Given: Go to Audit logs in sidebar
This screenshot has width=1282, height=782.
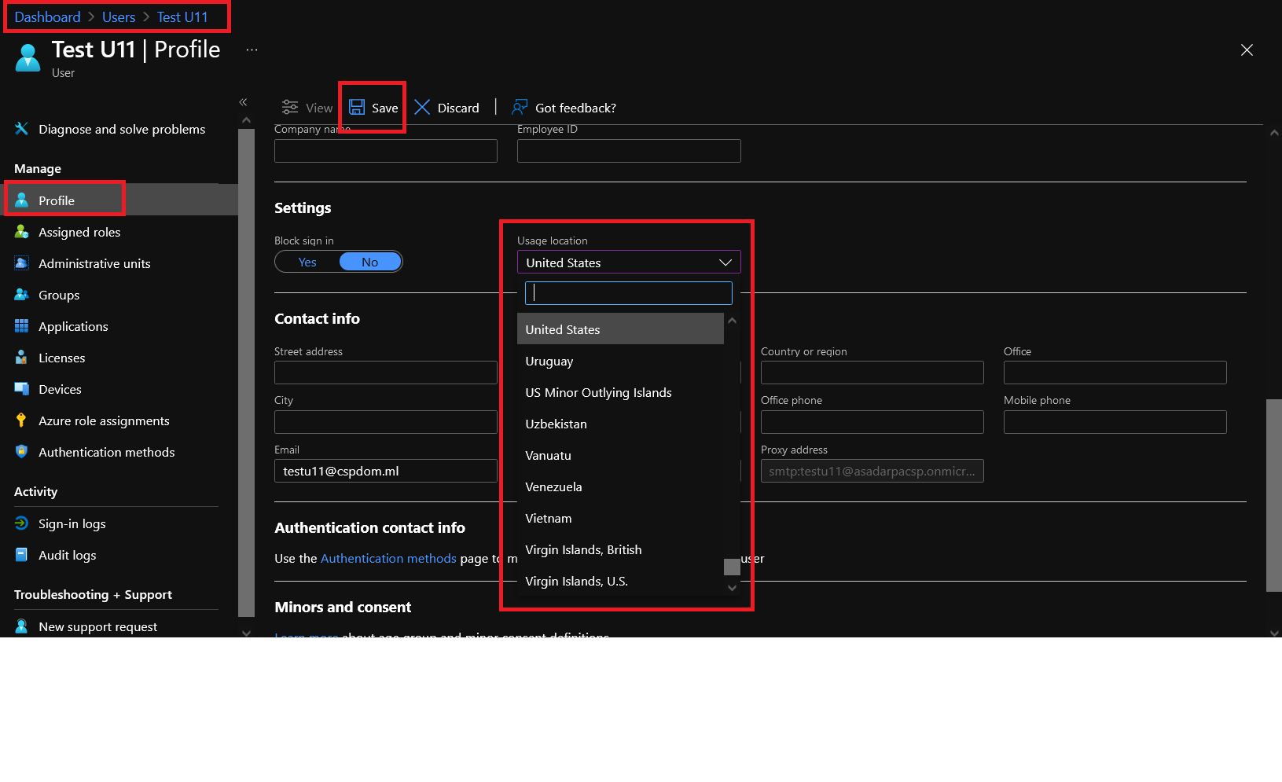Looking at the screenshot, I should [68, 555].
